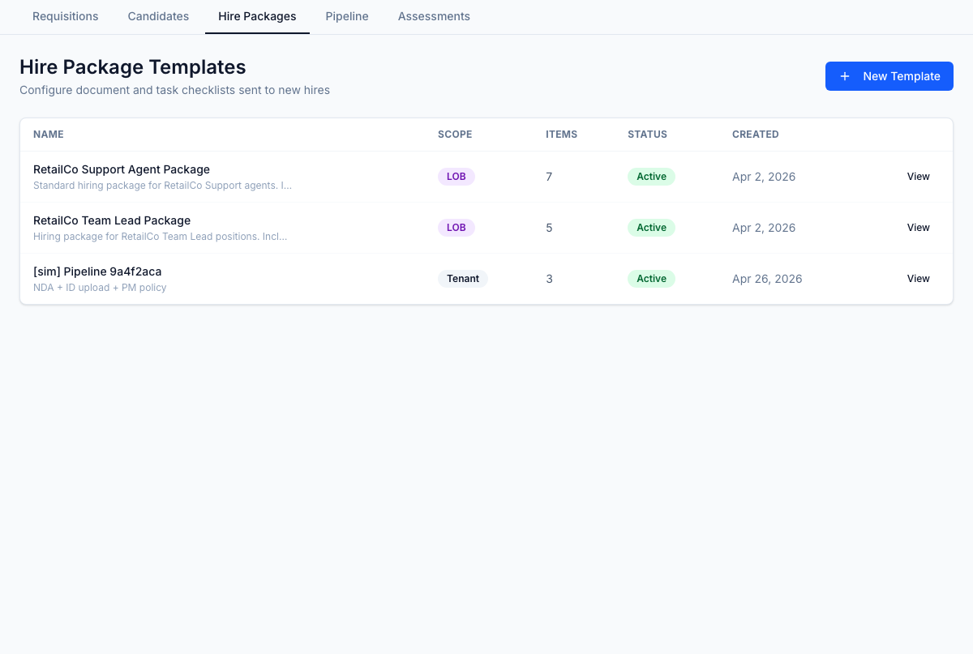Click the [sim] Pipeline 9a4f2aca name
The image size is (973, 654).
coord(97,271)
